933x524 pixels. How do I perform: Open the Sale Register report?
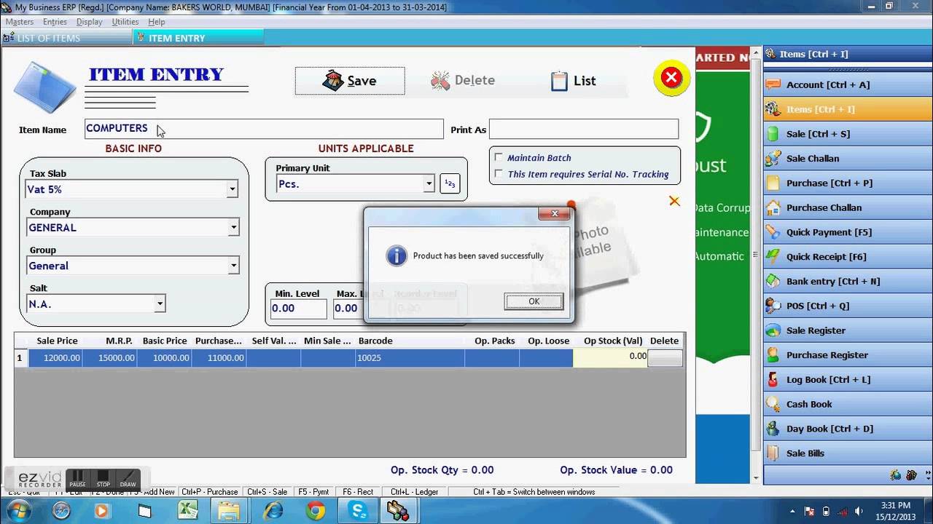pos(848,330)
